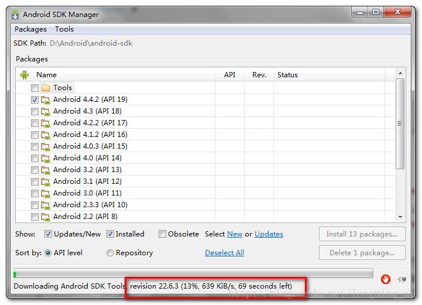Click the Android robot icon in Name header
The image size is (422, 305).
[25, 75]
